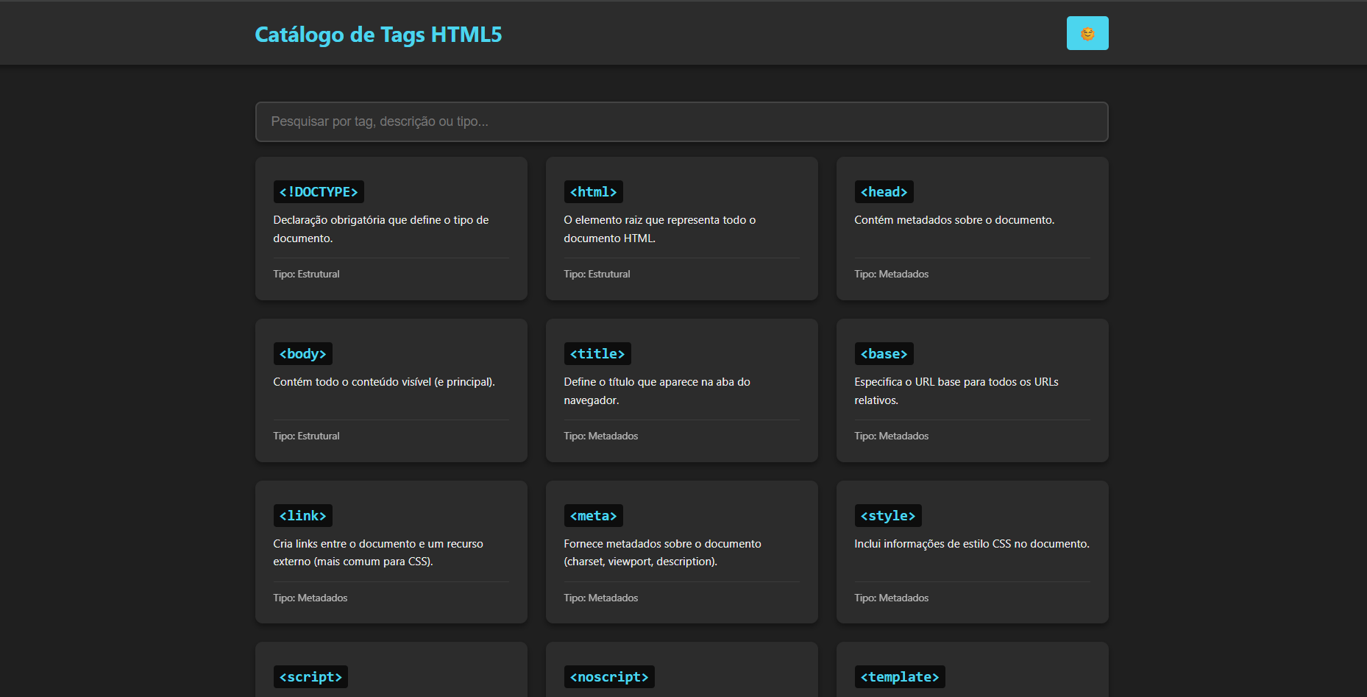
Task: Toggle light mode with the sun emoji button
Action: coord(1087,32)
